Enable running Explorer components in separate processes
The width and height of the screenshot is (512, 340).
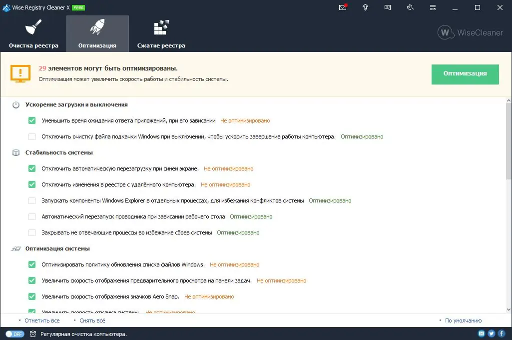[x=31, y=200]
